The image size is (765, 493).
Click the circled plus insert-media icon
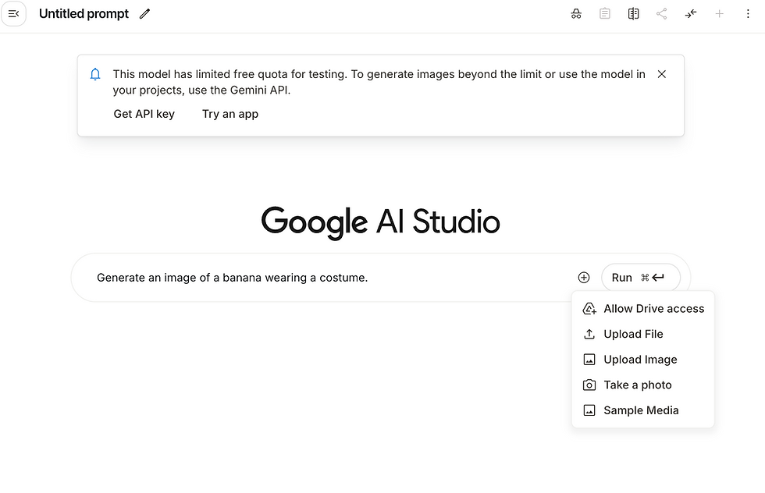[x=584, y=278]
